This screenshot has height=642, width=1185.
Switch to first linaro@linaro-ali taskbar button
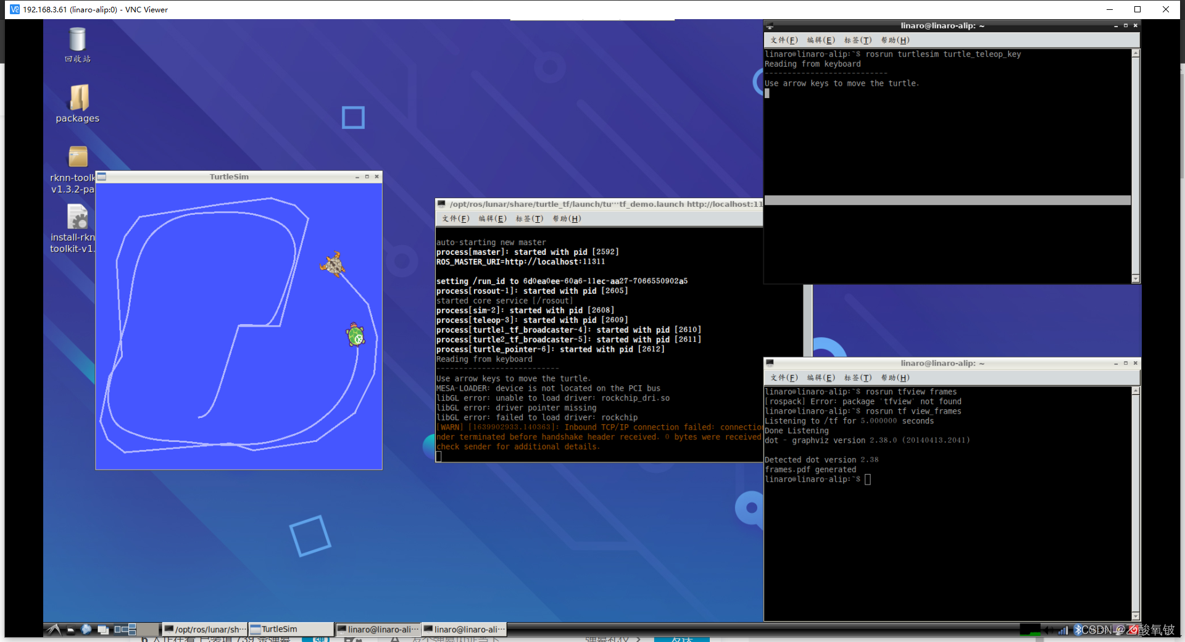click(377, 629)
